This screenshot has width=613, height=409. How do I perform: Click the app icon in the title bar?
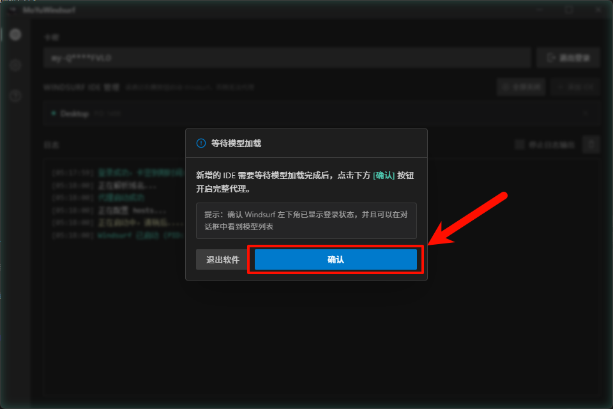12,10
